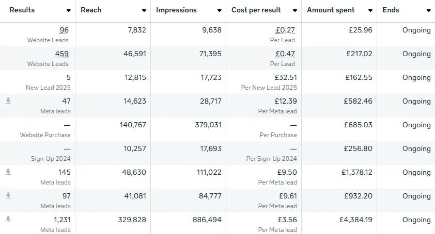Click the underlined 459 Website Leads result

coord(61,54)
